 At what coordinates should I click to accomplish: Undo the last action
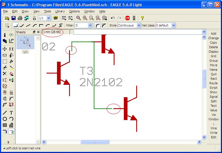[x=113, y=18]
